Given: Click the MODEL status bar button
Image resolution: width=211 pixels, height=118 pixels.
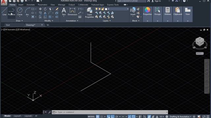Looking at the screenshot, I should click(91, 117).
